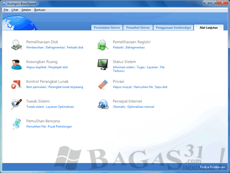This screenshot has height=173, width=230.
Task: Select the Alat Lanjutan tab
Action: 208,28
